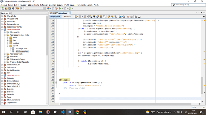The height and width of the screenshot is (115, 206).
Task: Click the Clean and Build icon
Action: 56,8
